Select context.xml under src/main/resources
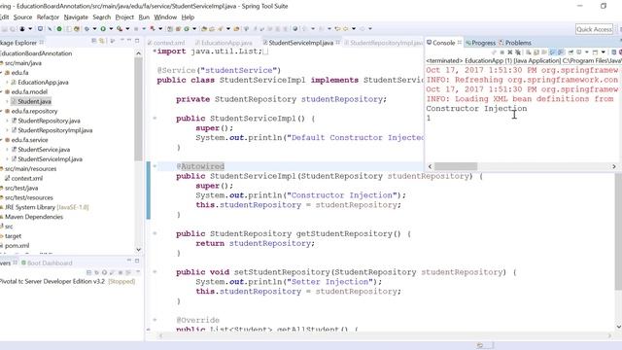The image size is (622, 350). (23, 178)
